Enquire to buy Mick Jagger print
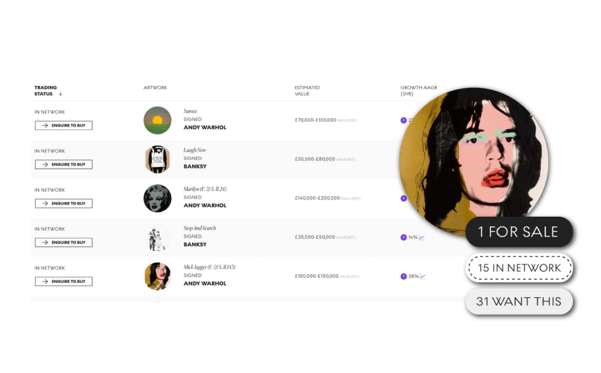 (x=63, y=282)
